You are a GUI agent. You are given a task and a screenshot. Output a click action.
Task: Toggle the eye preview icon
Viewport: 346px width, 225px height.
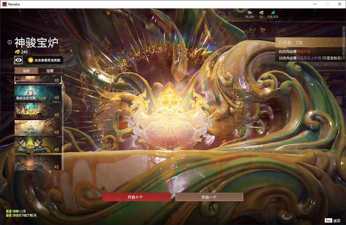(x=18, y=60)
